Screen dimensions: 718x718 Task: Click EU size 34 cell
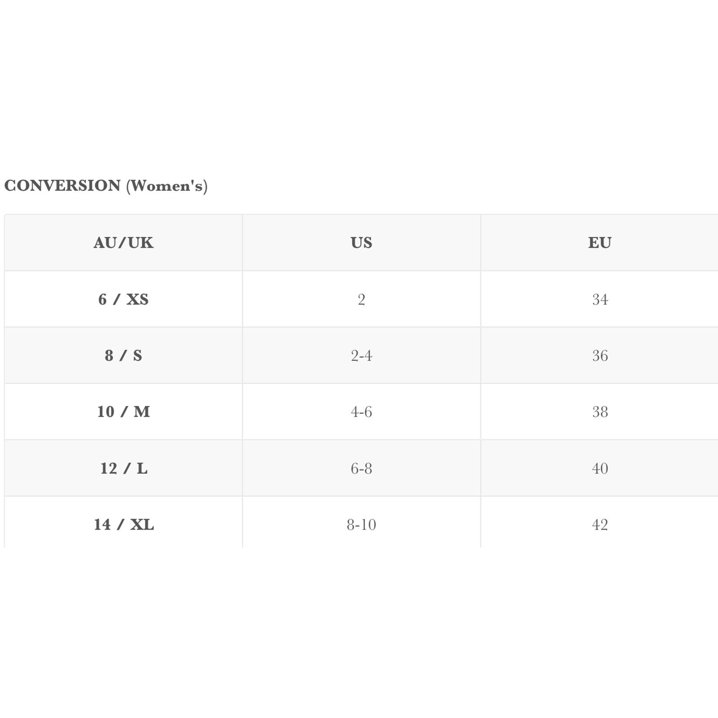tap(600, 299)
